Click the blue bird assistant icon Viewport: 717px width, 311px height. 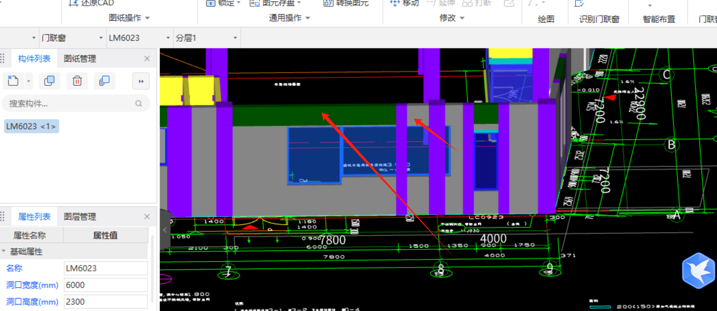point(699,270)
